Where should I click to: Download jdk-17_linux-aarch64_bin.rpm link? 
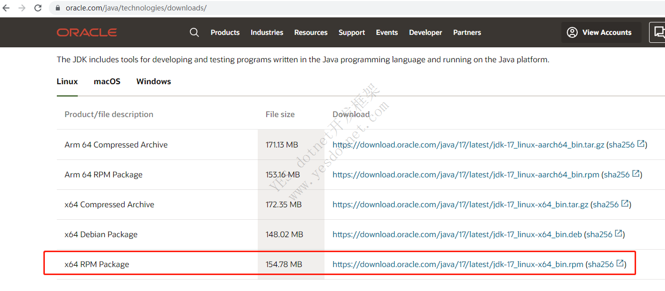[x=466, y=175]
